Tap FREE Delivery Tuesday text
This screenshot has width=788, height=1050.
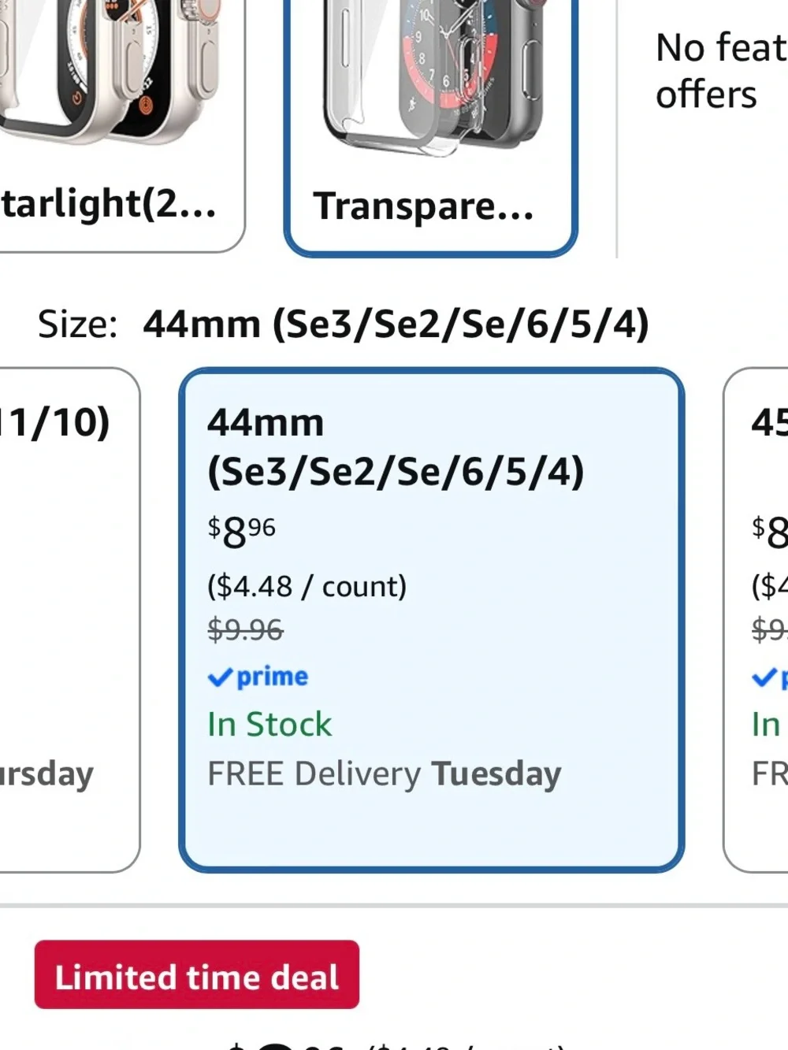tap(385, 774)
